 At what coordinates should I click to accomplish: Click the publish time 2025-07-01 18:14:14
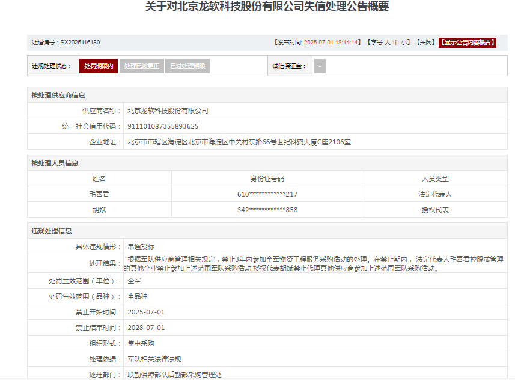(x=331, y=43)
